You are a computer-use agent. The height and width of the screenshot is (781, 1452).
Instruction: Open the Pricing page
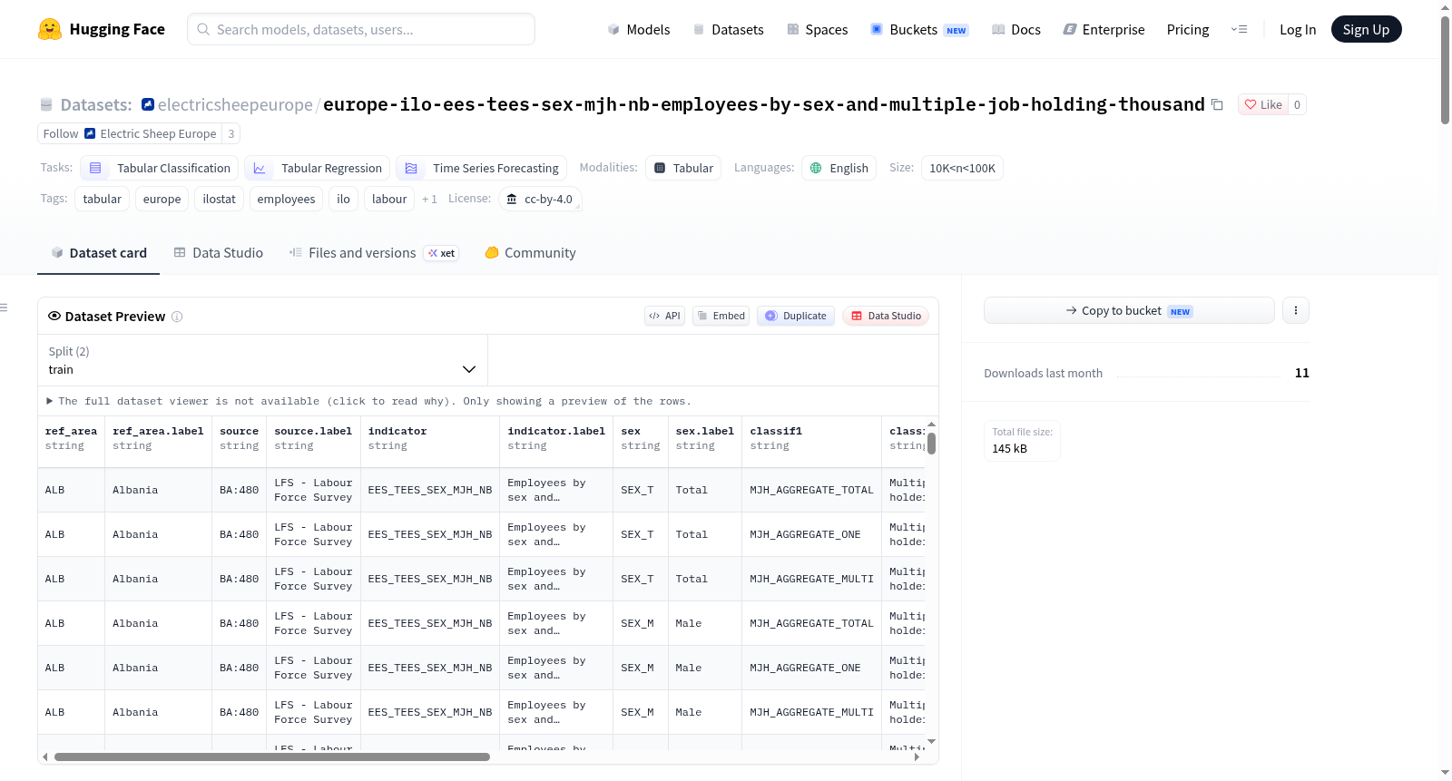click(x=1188, y=30)
